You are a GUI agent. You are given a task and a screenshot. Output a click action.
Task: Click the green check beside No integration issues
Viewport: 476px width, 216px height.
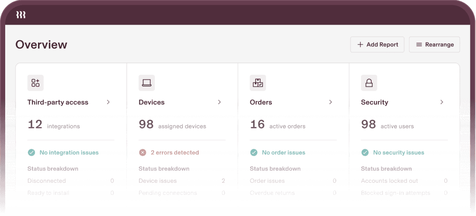tap(32, 152)
